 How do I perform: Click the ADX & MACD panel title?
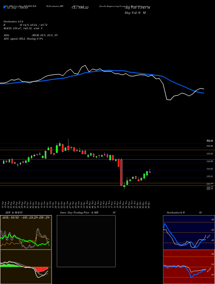coord(14,213)
